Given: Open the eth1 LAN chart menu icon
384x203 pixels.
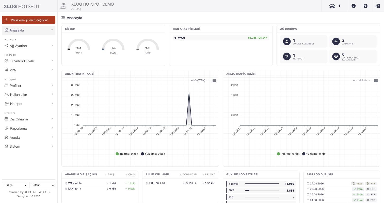Looking at the screenshot, I should click(x=376, y=81).
